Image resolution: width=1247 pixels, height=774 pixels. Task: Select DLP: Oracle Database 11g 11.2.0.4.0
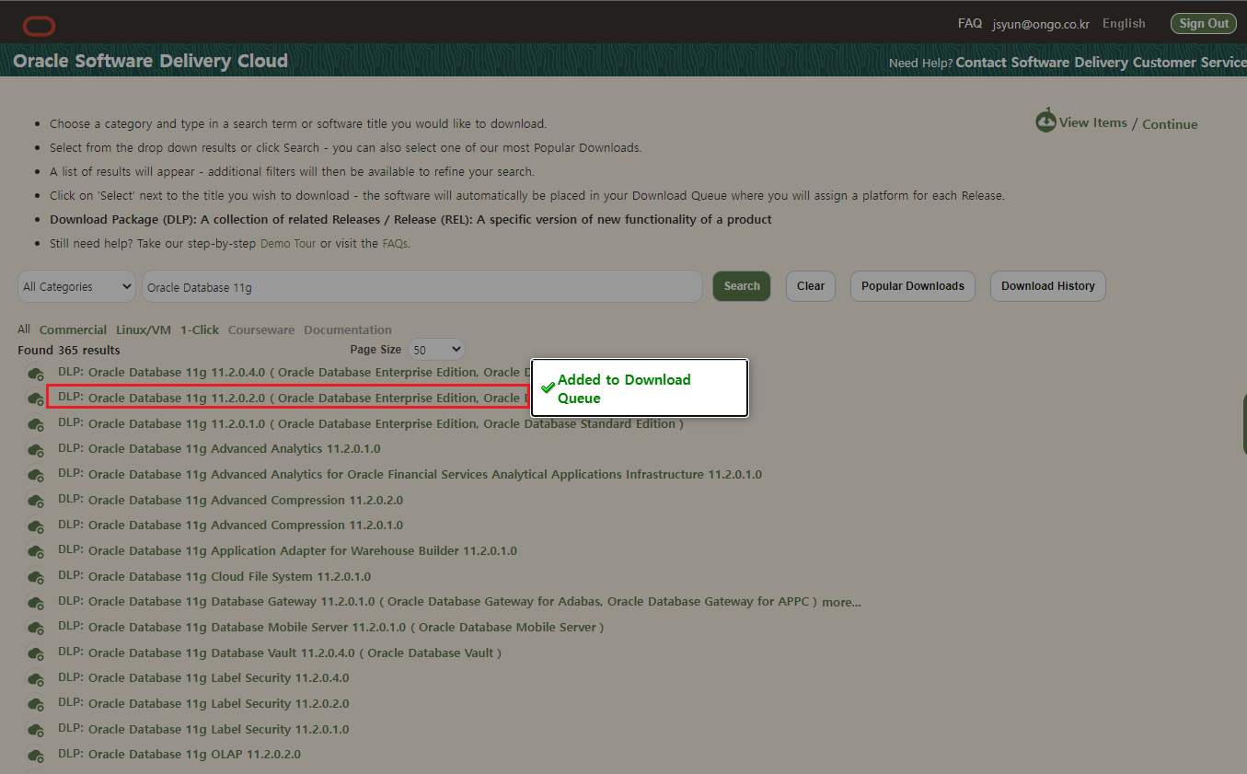(x=294, y=372)
